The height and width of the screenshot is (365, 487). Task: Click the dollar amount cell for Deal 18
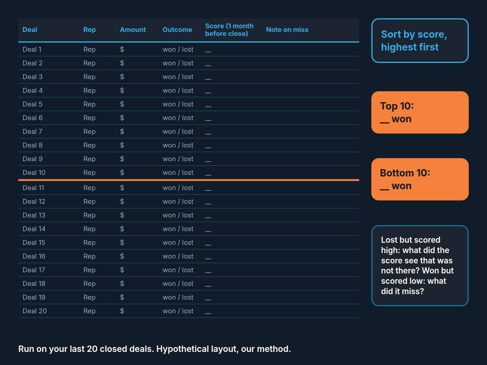(122, 283)
